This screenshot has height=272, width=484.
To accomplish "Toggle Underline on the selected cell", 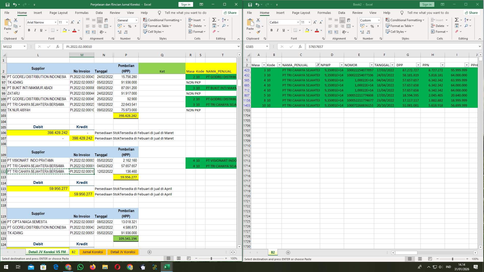I will [x=41, y=30].
